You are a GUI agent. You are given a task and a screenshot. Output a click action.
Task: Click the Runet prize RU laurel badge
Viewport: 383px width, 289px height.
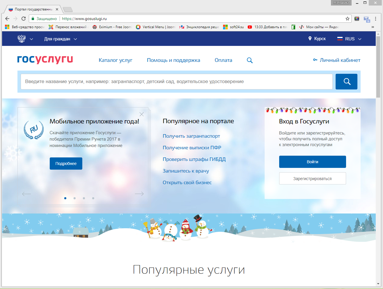(x=34, y=130)
